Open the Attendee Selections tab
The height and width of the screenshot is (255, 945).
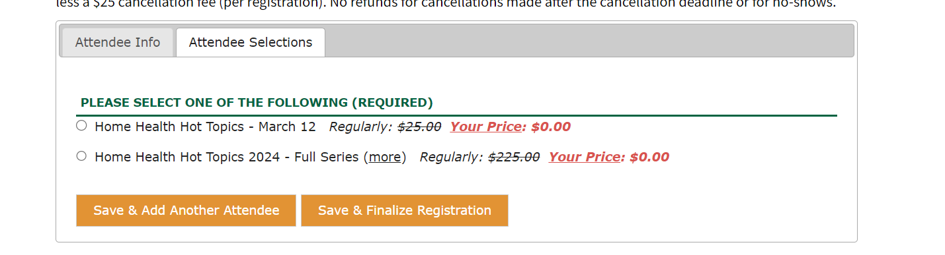coord(251,42)
